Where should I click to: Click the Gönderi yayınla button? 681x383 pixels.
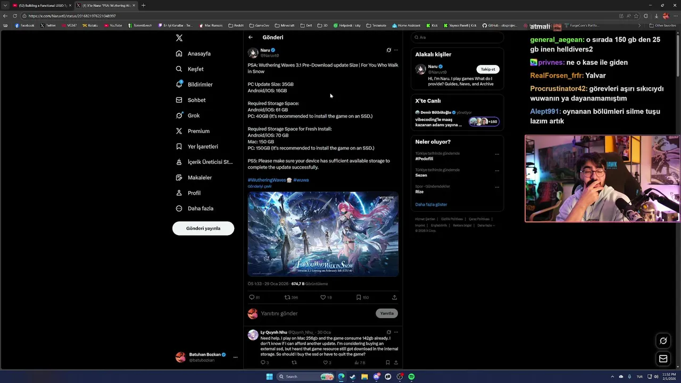[203, 228]
